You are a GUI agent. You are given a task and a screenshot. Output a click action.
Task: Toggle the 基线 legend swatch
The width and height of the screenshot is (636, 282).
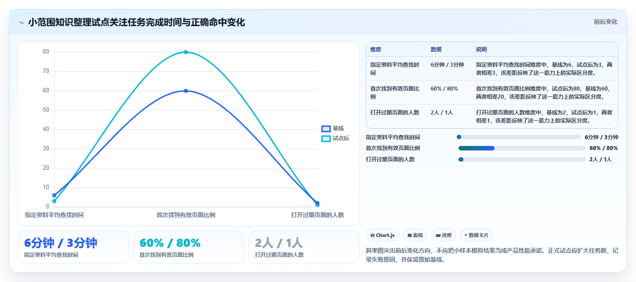pyautogui.click(x=326, y=129)
